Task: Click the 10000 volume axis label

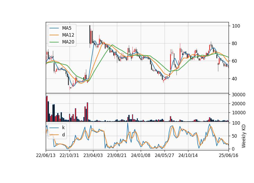Action: [239, 113]
